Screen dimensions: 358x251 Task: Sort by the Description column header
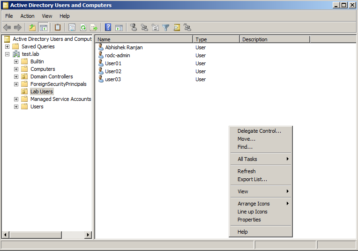click(275, 39)
